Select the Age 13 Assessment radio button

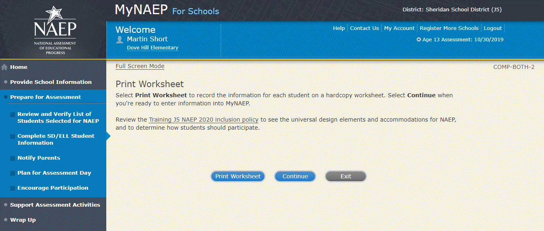pos(419,40)
